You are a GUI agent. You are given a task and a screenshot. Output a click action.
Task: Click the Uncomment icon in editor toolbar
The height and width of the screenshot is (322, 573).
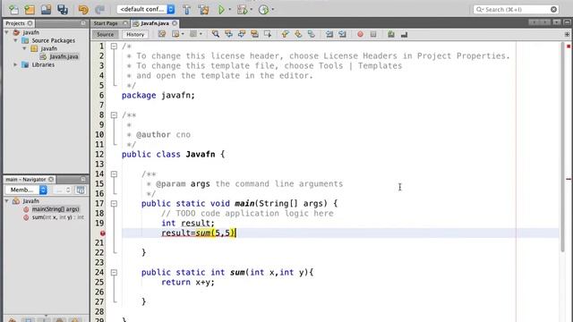(x=404, y=34)
